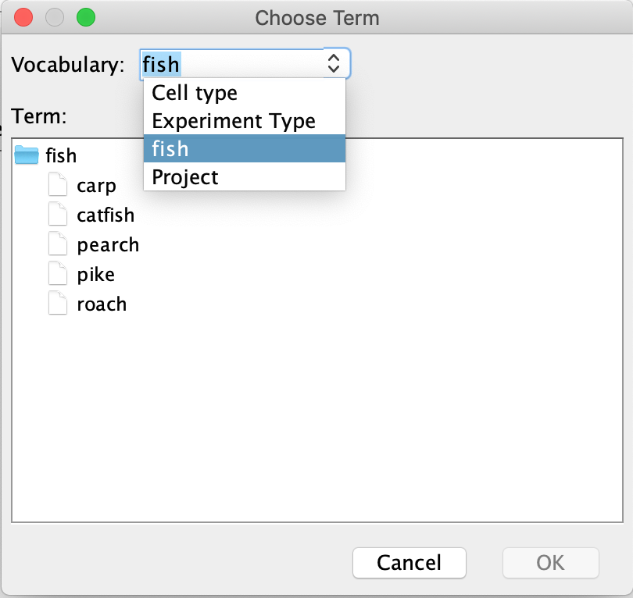633x598 pixels.
Task: Select the catfish term label
Action: pos(105,215)
